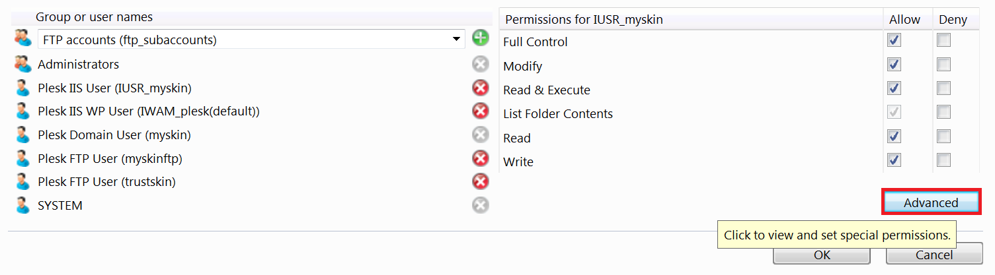Screen dimensions: 995x275
Task: Check Deny for List Folder Contents
Action: click(943, 113)
